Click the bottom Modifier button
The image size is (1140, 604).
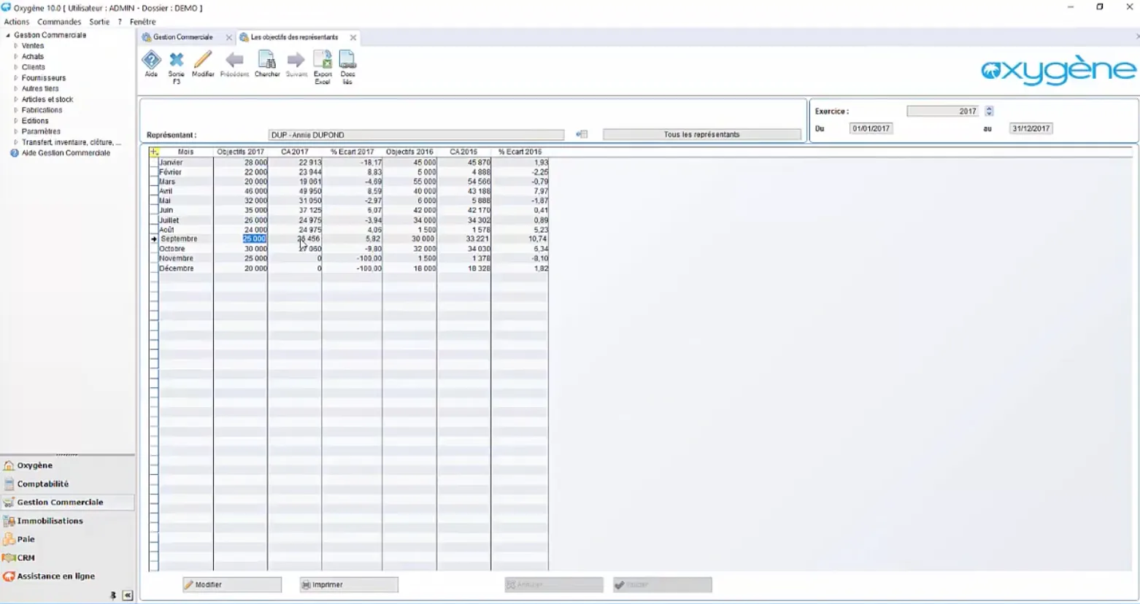pyautogui.click(x=232, y=584)
